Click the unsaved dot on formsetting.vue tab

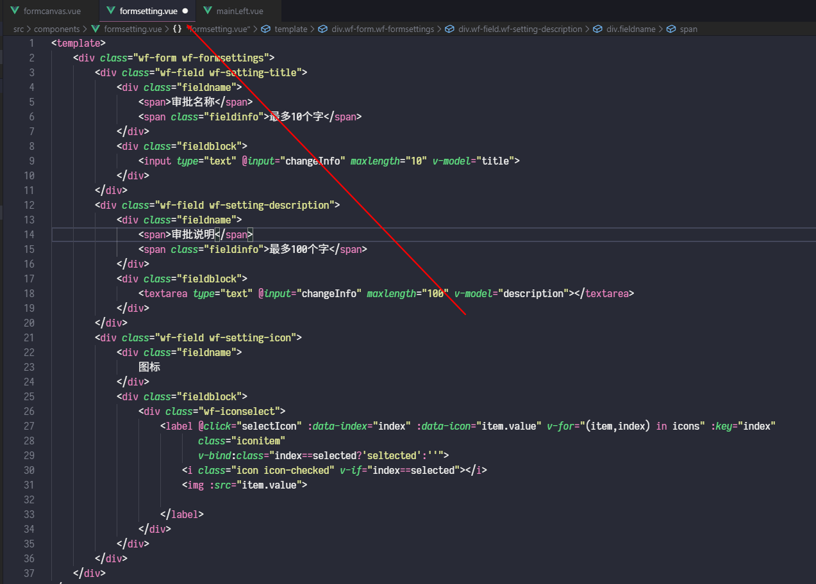tap(185, 11)
